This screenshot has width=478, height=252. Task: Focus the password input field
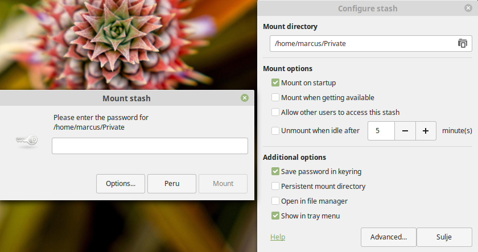pos(150,146)
